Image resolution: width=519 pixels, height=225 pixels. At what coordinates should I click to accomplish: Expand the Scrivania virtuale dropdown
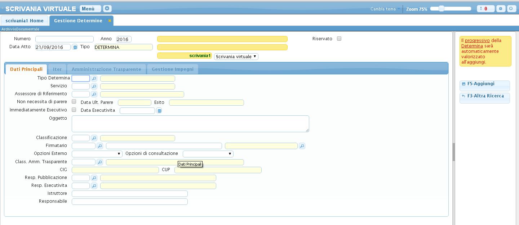click(x=236, y=56)
